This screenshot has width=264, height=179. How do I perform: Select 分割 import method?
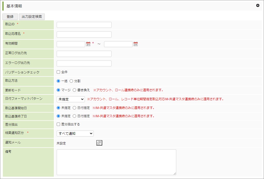[71, 81]
